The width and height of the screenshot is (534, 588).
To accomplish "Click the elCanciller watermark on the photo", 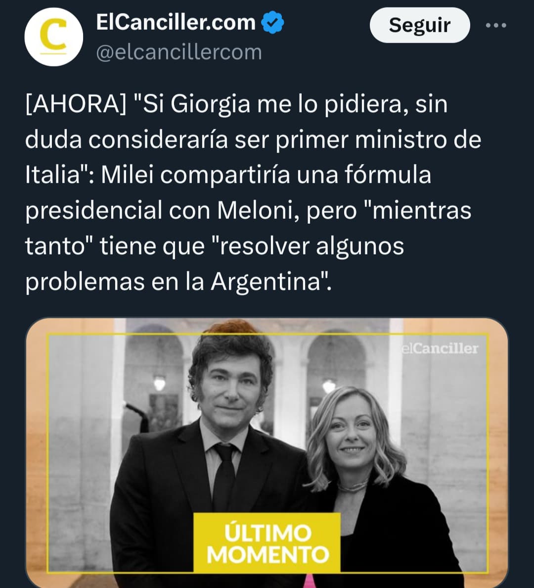I will (x=440, y=348).
